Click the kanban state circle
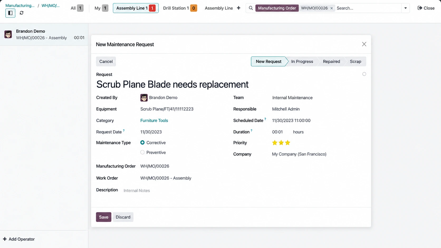The width and height of the screenshot is (441, 248). coord(364,74)
